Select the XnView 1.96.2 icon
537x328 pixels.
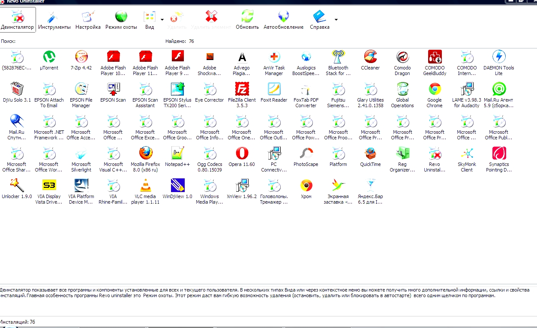pyautogui.click(x=242, y=185)
